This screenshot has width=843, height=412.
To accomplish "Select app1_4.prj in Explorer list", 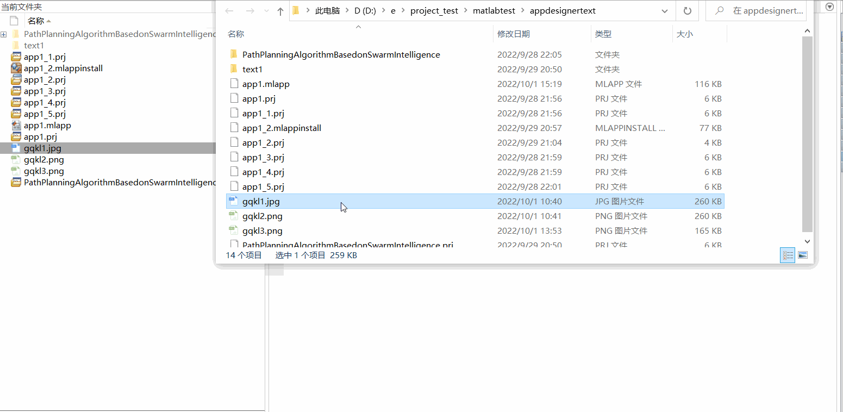I will coord(475,172).
